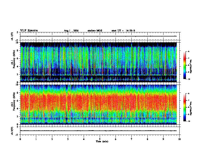Select the "ch.3(V)" axis label

12,131
